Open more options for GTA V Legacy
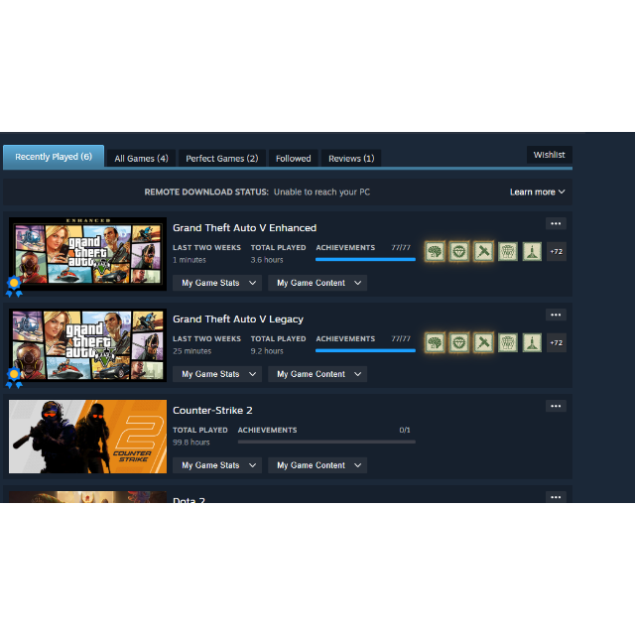 coord(556,315)
